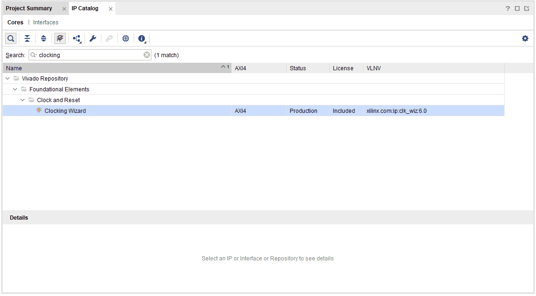
Task: Collapse the Foundational Elements folder
Action: (15, 89)
